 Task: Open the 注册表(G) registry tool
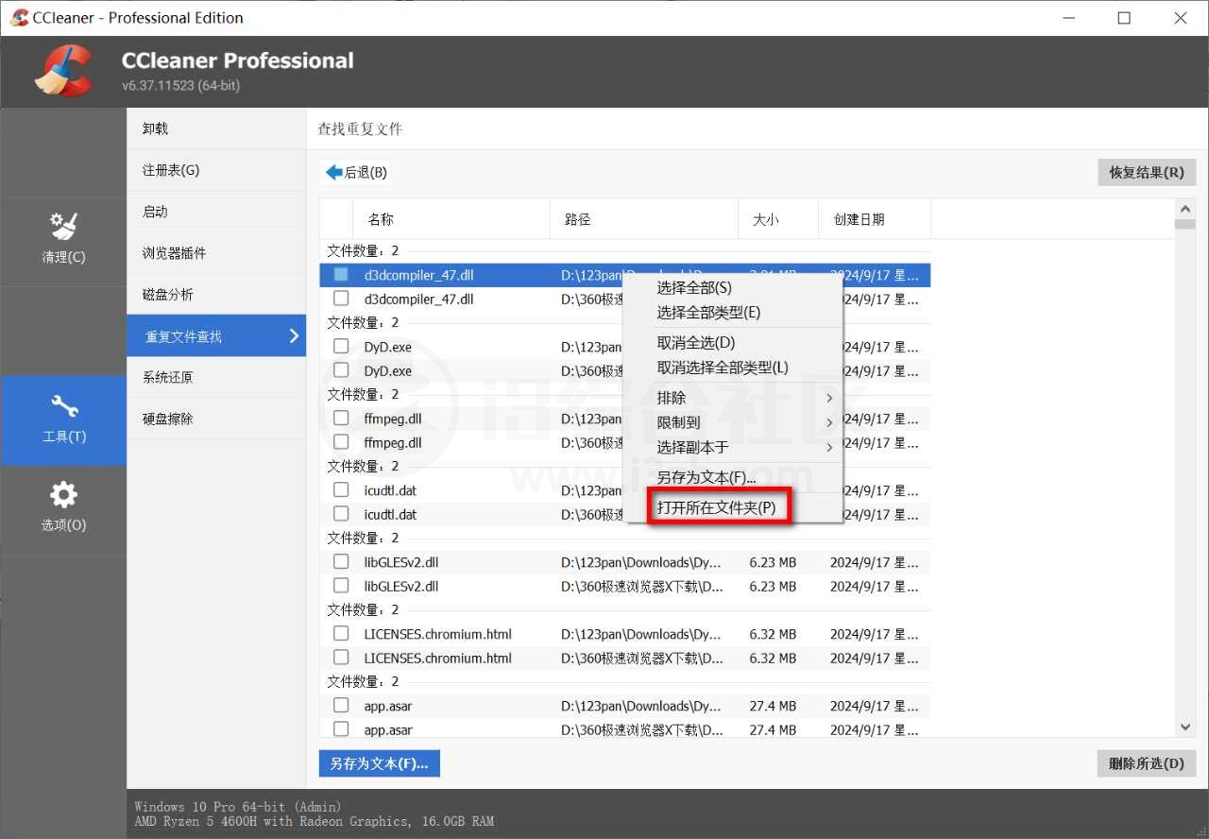click(216, 170)
